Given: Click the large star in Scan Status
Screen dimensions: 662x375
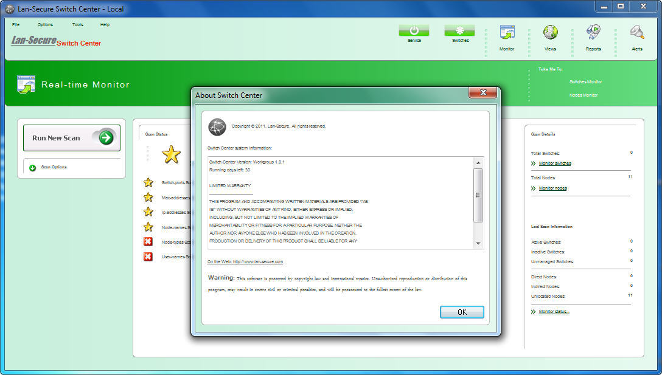Looking at the screenshot, I should [171, 154].
